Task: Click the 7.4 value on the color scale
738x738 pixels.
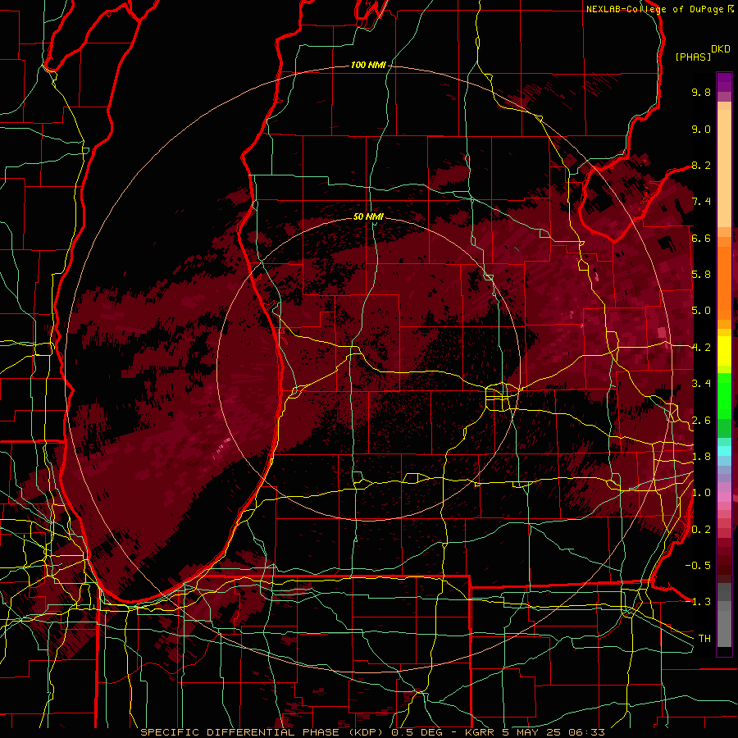Action: coord(701,202)
